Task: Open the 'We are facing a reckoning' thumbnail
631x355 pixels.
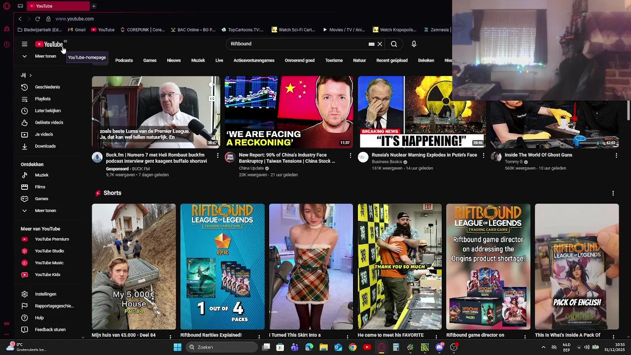Action: coord(289,112)
